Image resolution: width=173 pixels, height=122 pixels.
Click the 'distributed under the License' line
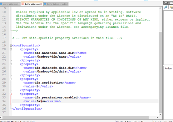(x=76, y=16)
